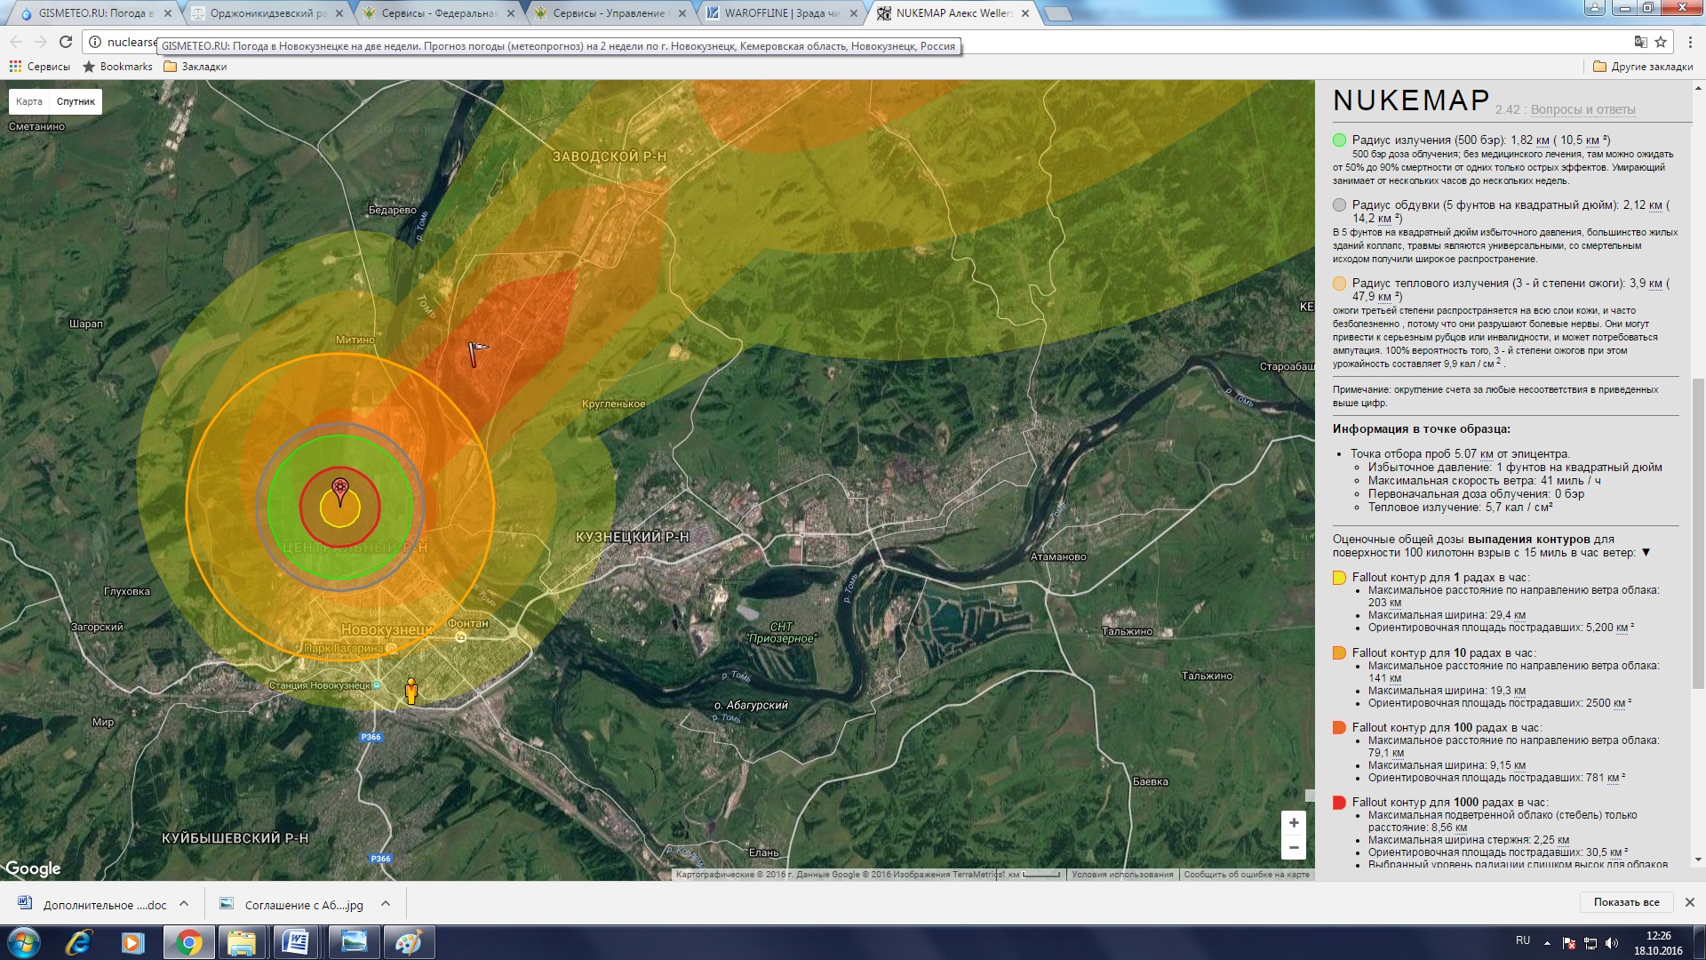Open options for Соглашение jpg download
This screenshot has width=1706, height=960.
386,904
